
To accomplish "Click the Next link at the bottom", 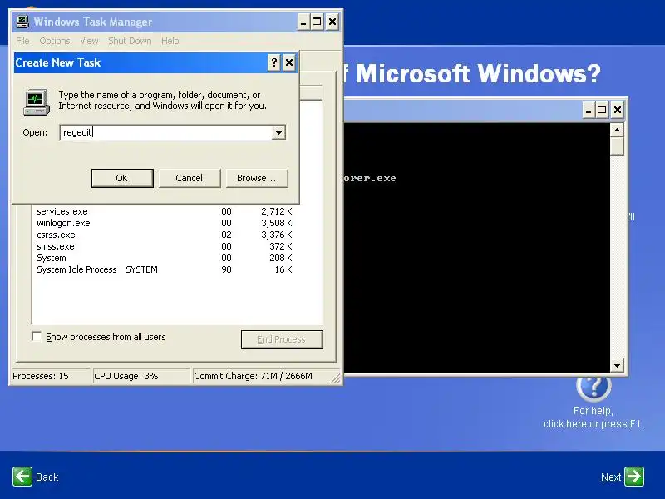I will point(611,477).
